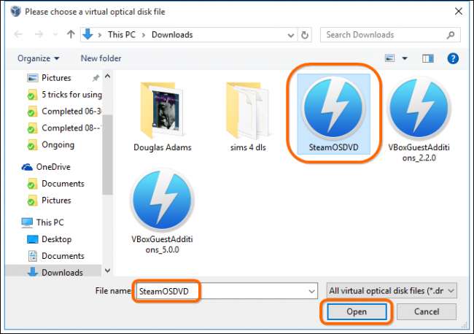Viewport: 474px width, 334px height.
Task: Select Desktop under This PC
Action: pyautogui.click(x=50, y=239)
